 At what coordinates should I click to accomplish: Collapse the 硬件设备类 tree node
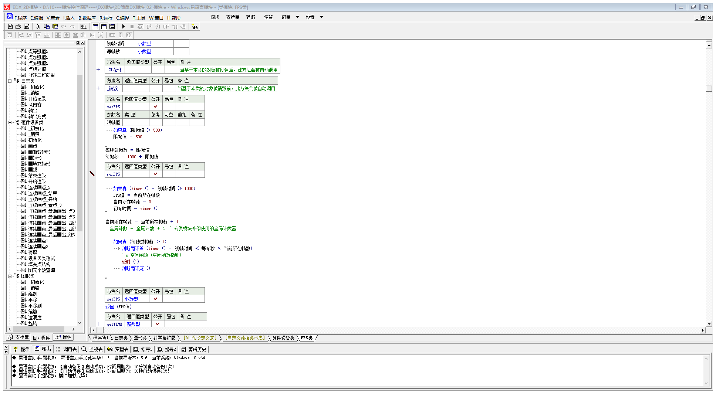(x=10, y=122)
